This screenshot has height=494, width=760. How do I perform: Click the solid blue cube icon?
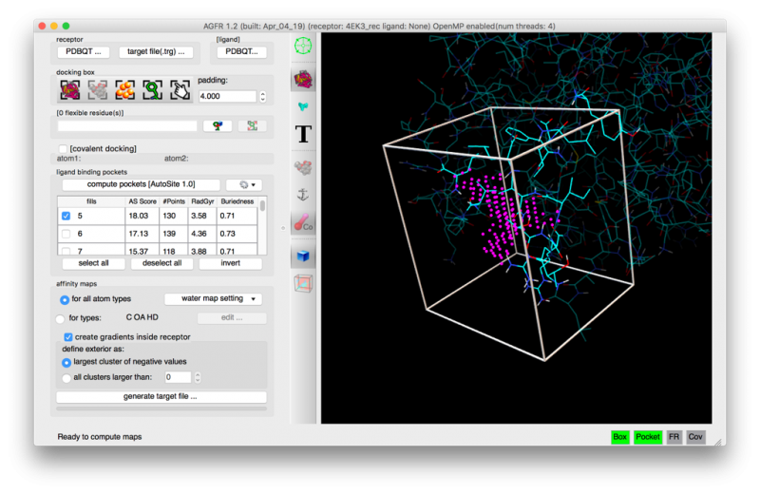coord(304,256)
